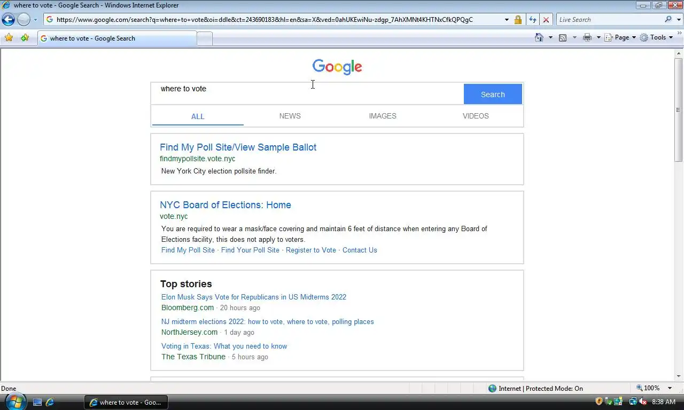
Task: Click the green vote.nyc URL text
Action: click(174, 216)
